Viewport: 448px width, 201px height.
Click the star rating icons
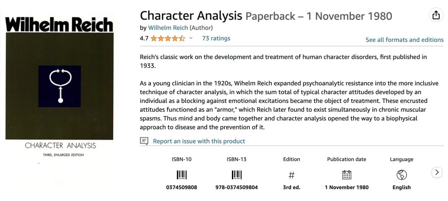point(168,38)
